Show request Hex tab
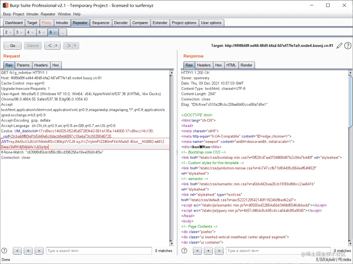 [x=56, y=65]
